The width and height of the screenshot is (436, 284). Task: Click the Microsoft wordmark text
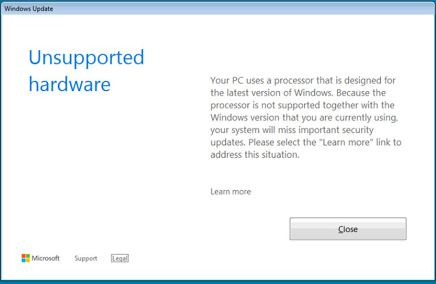(x=45, y=259)
